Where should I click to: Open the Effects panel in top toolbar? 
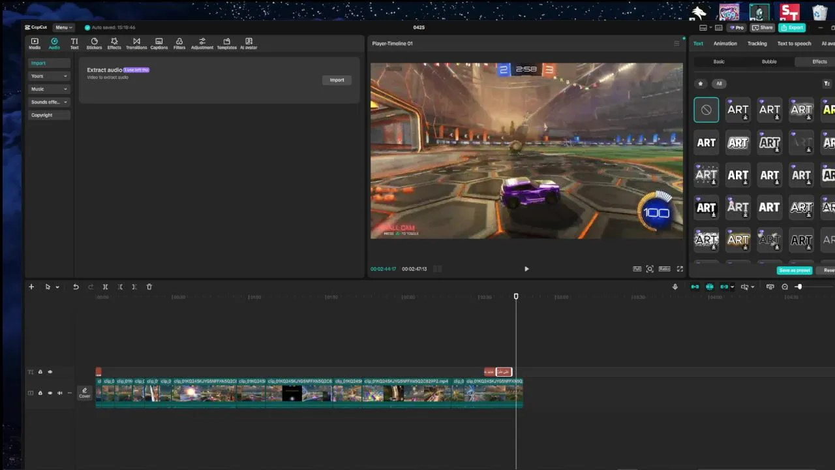[x=114, y=44]
